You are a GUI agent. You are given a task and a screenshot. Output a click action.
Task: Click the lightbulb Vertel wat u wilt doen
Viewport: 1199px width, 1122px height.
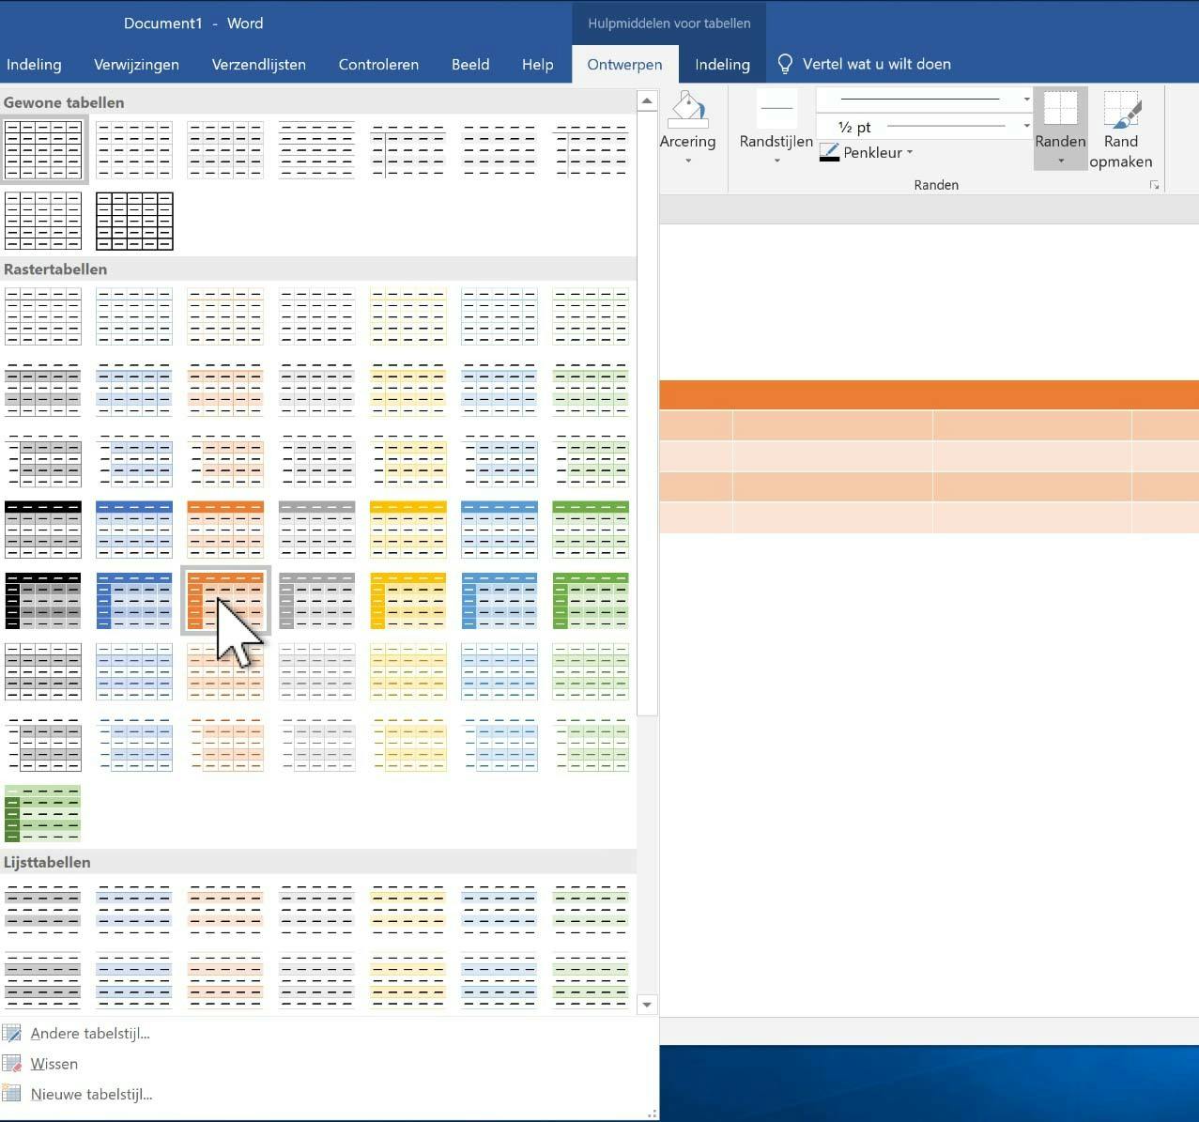(x=786, y=64)
